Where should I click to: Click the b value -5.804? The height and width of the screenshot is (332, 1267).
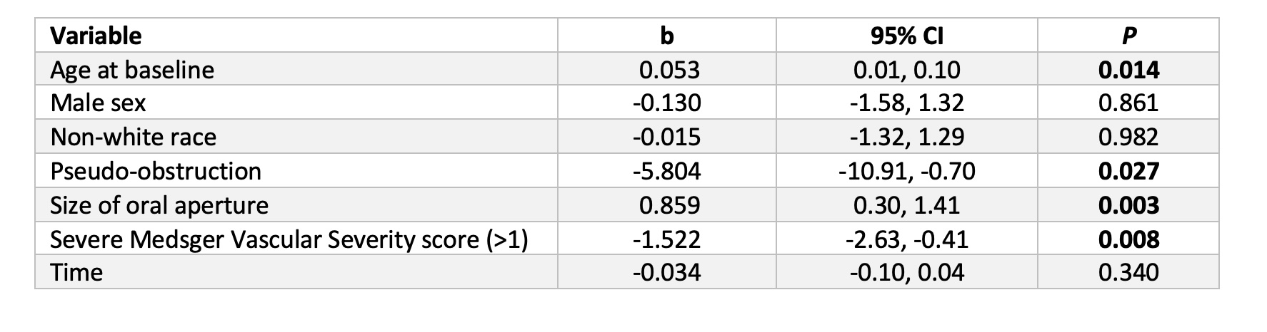pos(666,171)
